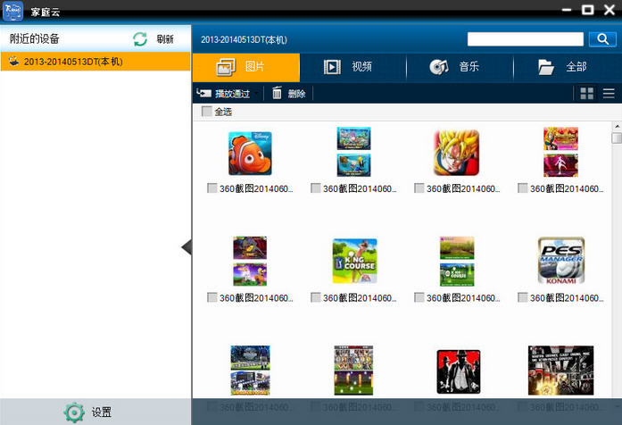Screen dimensions: 622x425
Task: Switch to the 视频 tab
Action: click(x=353, y=67)
